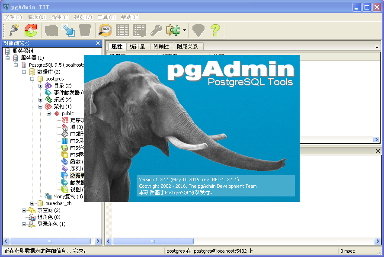The height and width of the screenshot is (257, 384).
Task: Collapse the PostgreSQL 9.5 server branch
Action: tap(16, 65)
